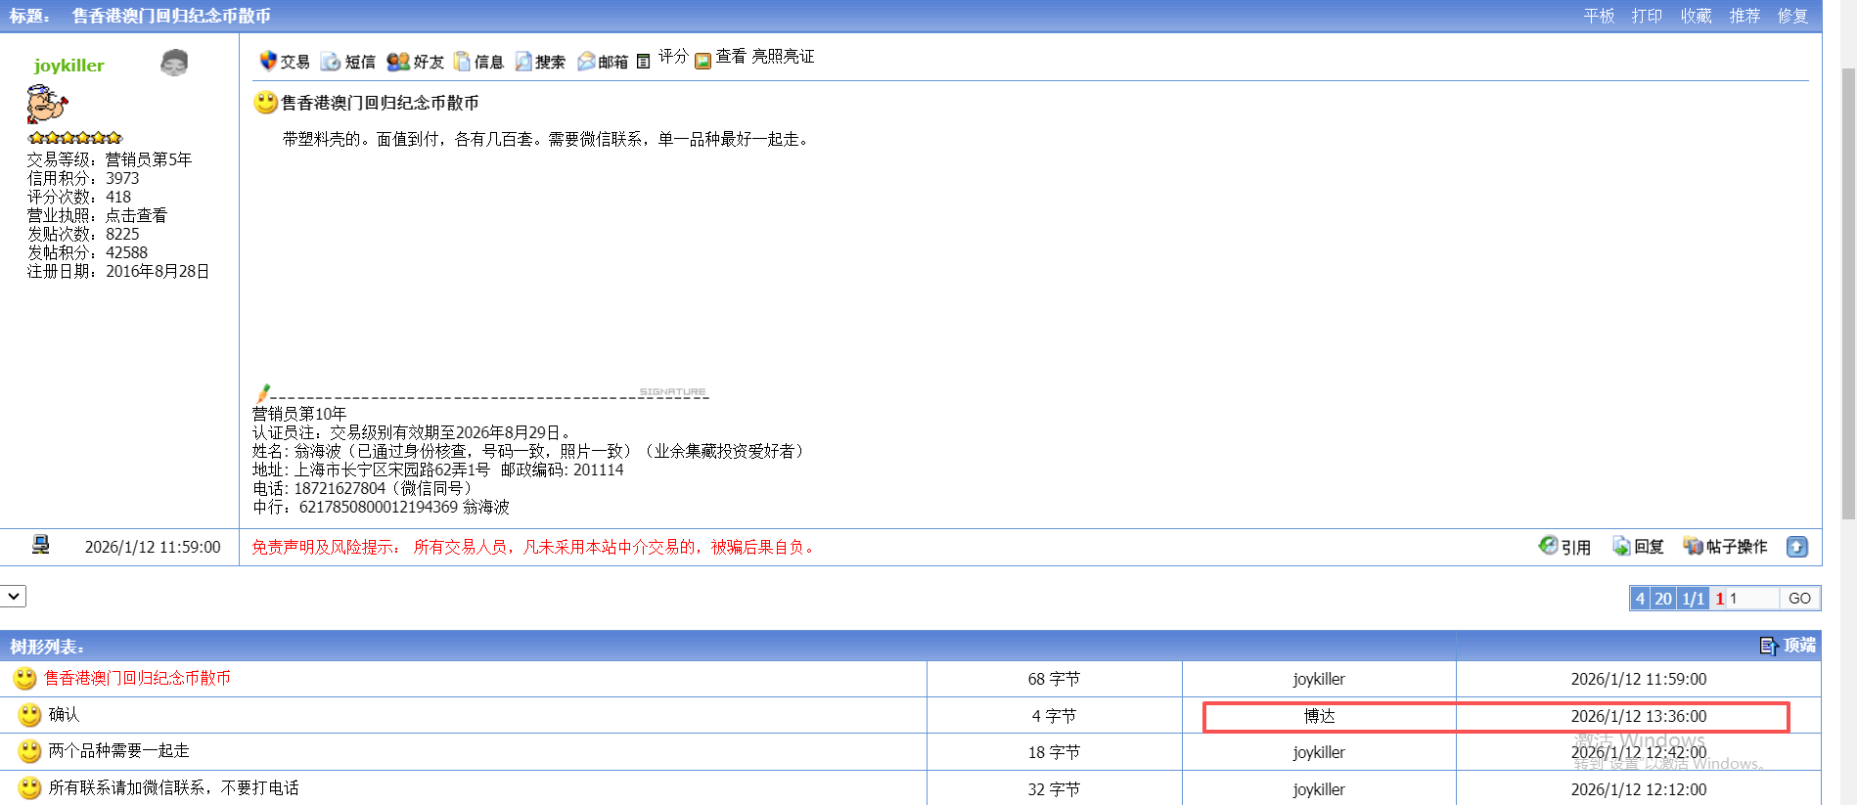Open the 信息 clipboard icon
The height and width of the screenshot is (805, 1857).
pyautogui.click(x=462, y=62)
